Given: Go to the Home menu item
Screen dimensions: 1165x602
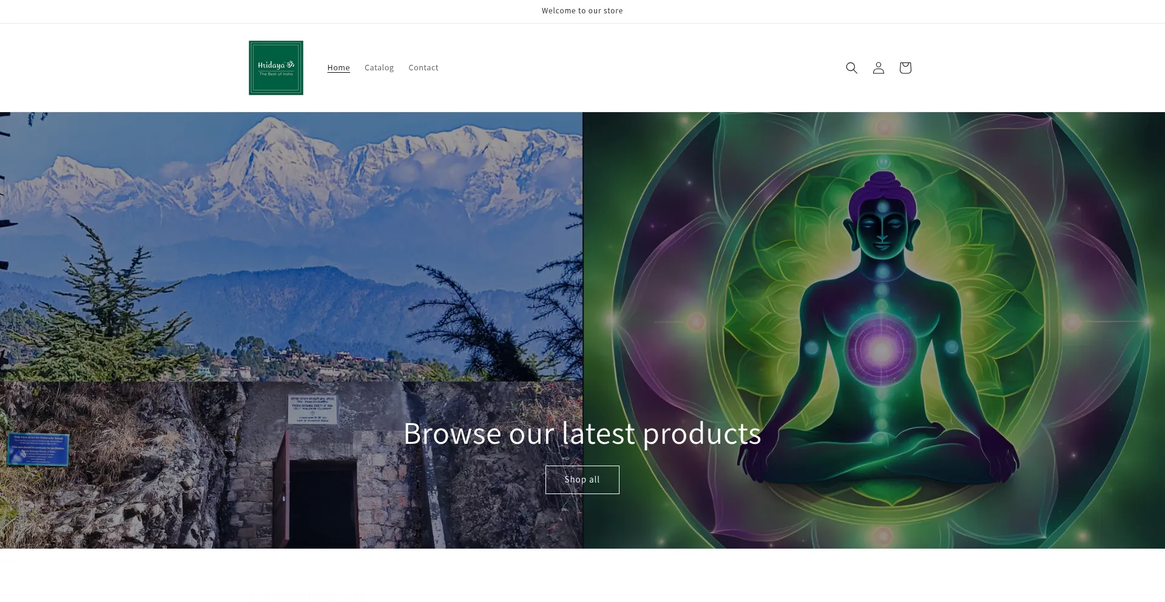Looking at the screenshot, I should coord(339,68).
